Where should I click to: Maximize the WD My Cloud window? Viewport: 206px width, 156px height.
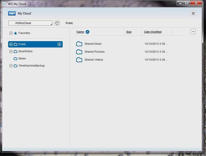click(x=187, y=3)
